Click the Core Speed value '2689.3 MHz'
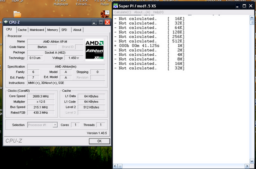The width and height of the screenshot is (256, 169). coord(41,96)
